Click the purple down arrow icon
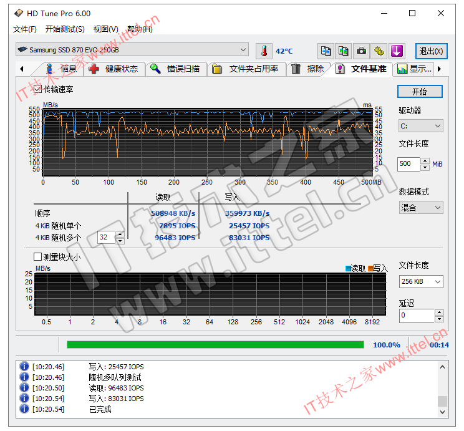464x431 pixels. [x=397, y=51]
